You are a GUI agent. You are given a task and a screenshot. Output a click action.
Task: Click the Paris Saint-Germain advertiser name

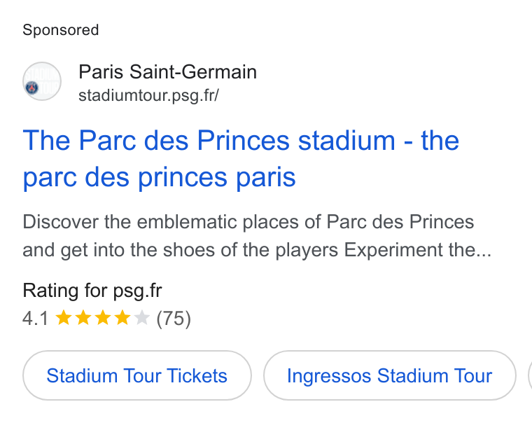pos(167,72)
